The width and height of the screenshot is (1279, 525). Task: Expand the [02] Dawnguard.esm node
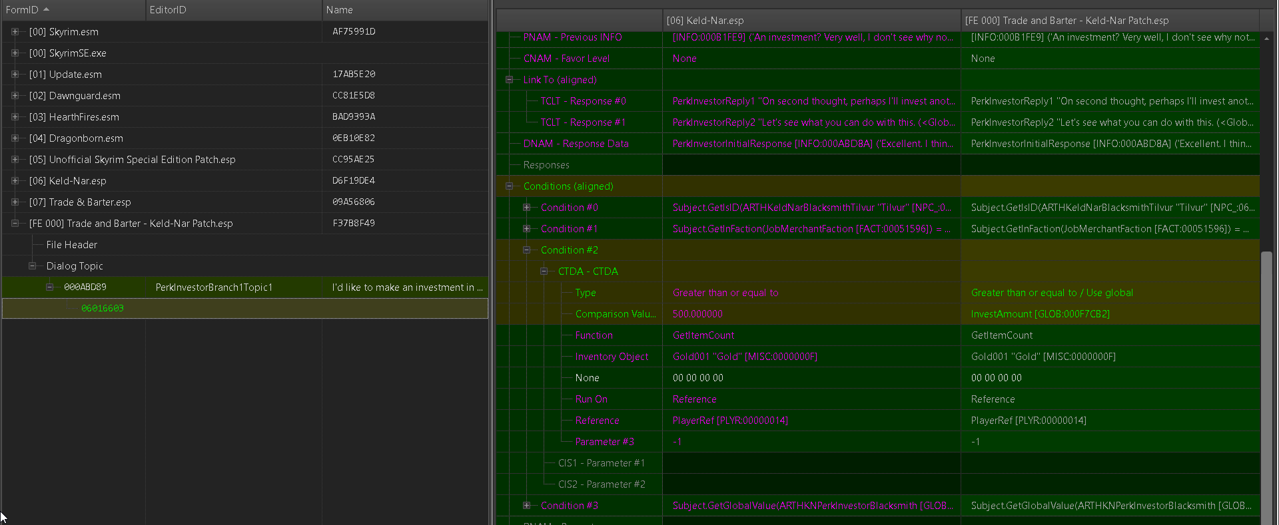pos(15,96)
